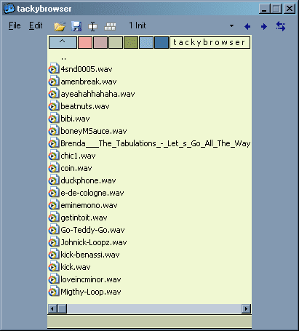Image resolution: width=299 pixels, height=331 pixels.
Task: Click the grid blocks toolbar icon
Action: click(x=110, y=26)
